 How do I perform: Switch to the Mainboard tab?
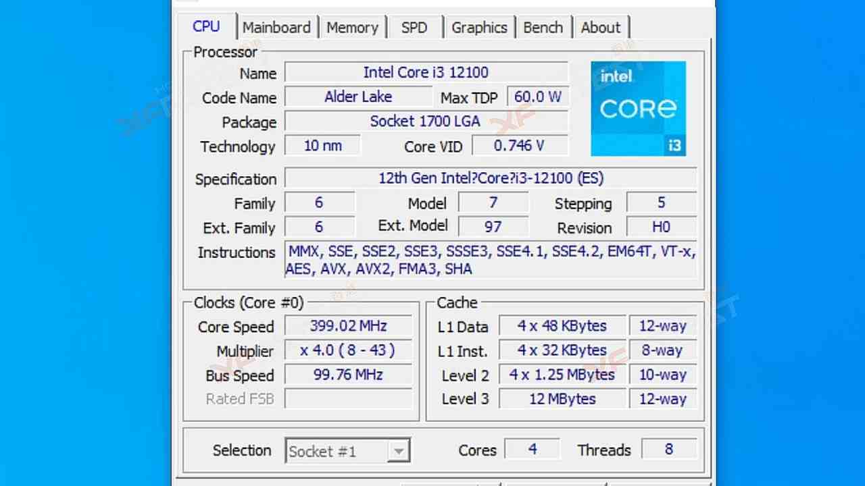[276, 28]
